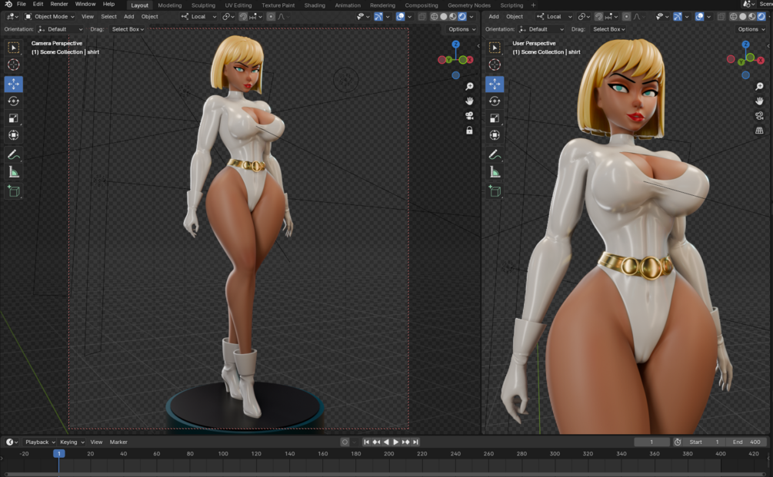Jump to the start frame button
Screen dimensions: 773x477
point(366,442)
